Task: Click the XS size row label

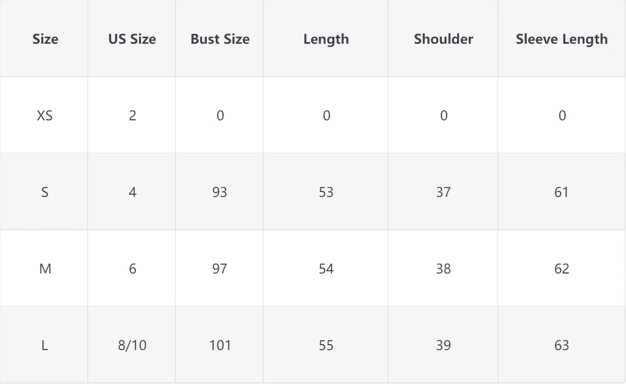Action: 45,115
